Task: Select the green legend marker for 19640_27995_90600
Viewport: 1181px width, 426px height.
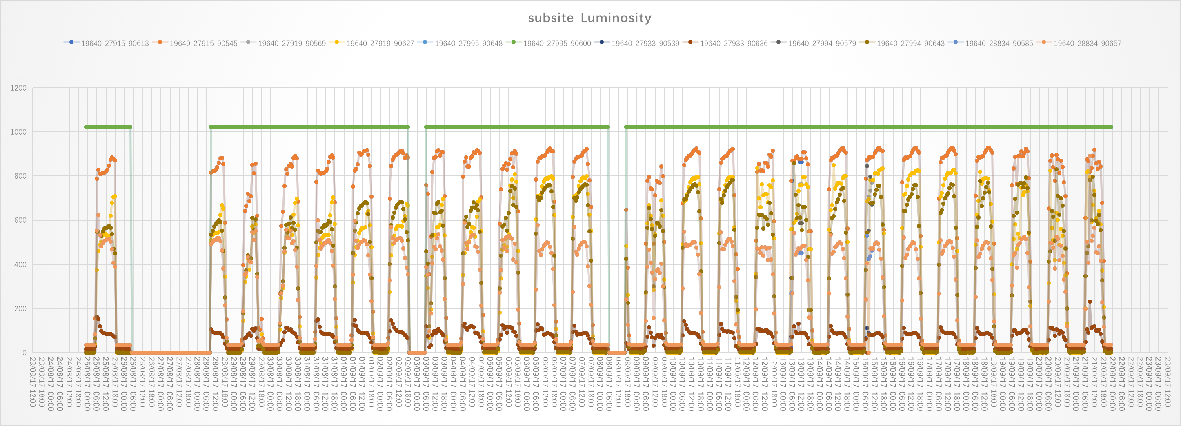Action: pos(514,42)
